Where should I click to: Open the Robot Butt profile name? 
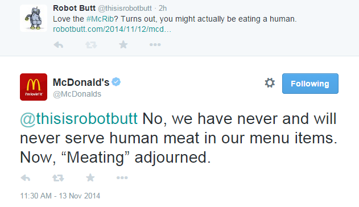pos(74,8)
